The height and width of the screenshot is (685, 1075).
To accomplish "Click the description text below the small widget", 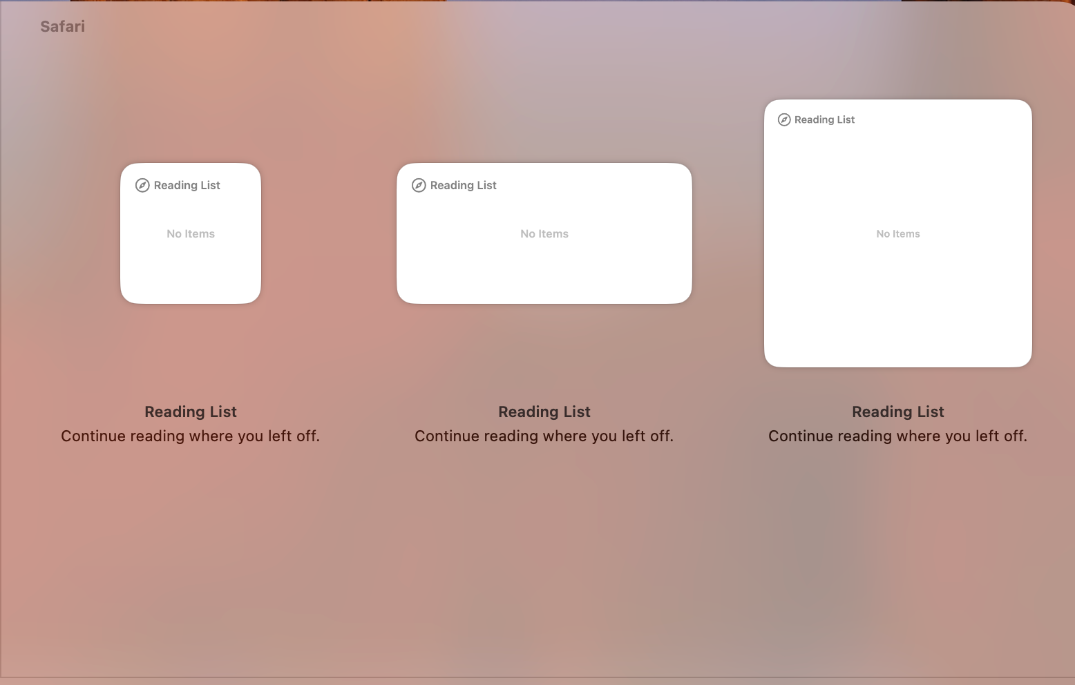I will pyautogui.click(x=191, y=436).
